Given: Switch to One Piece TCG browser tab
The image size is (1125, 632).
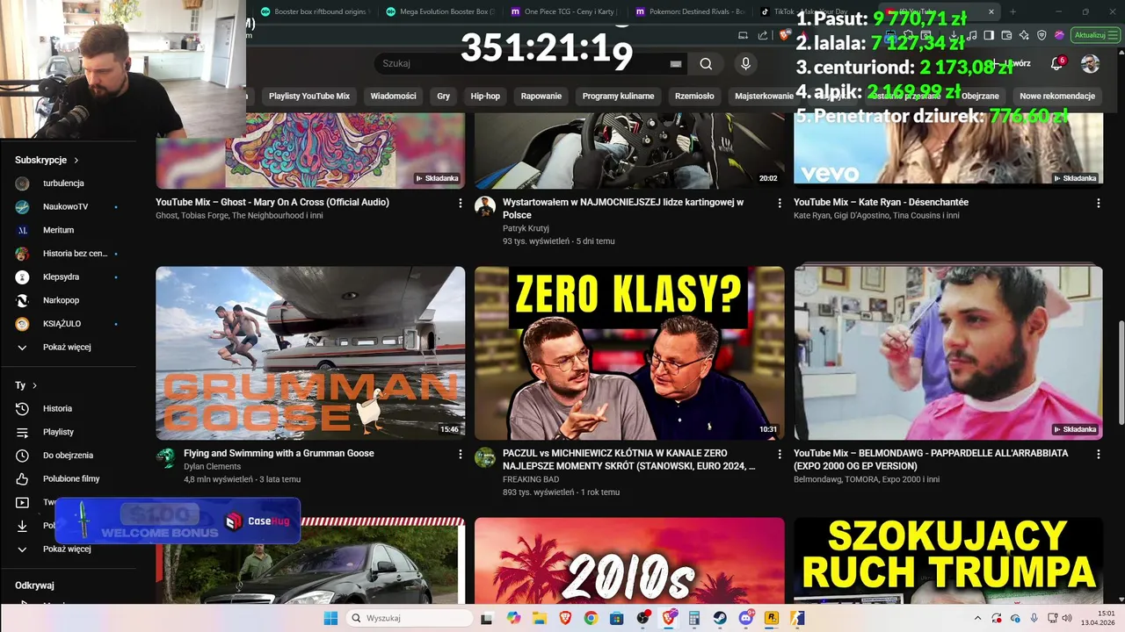Looking at the screenshot, I should point(563,12).
